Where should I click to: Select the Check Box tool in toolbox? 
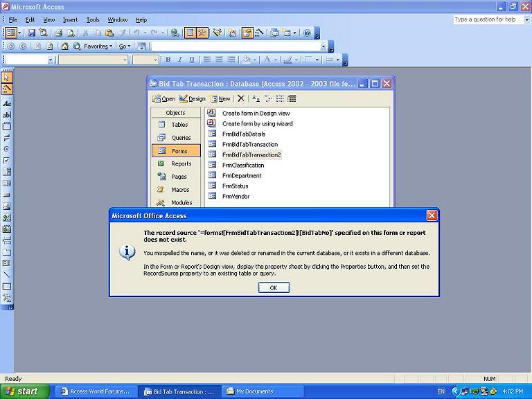[7, 160]
